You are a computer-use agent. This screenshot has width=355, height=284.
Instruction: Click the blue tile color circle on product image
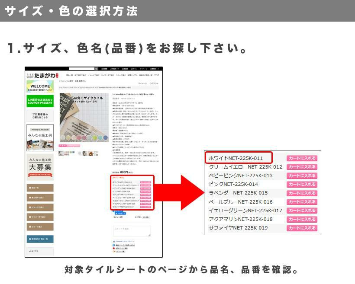105,138
